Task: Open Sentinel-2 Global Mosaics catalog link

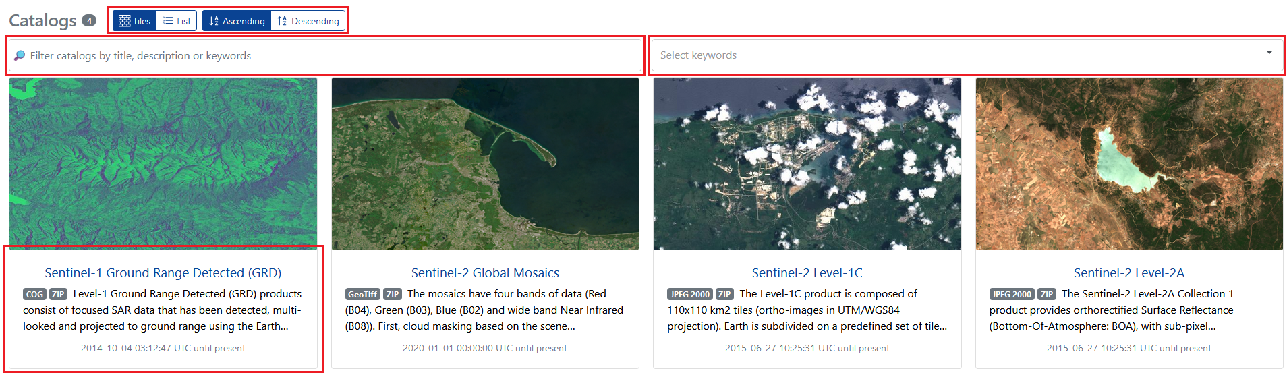Action: pos(485,272)
